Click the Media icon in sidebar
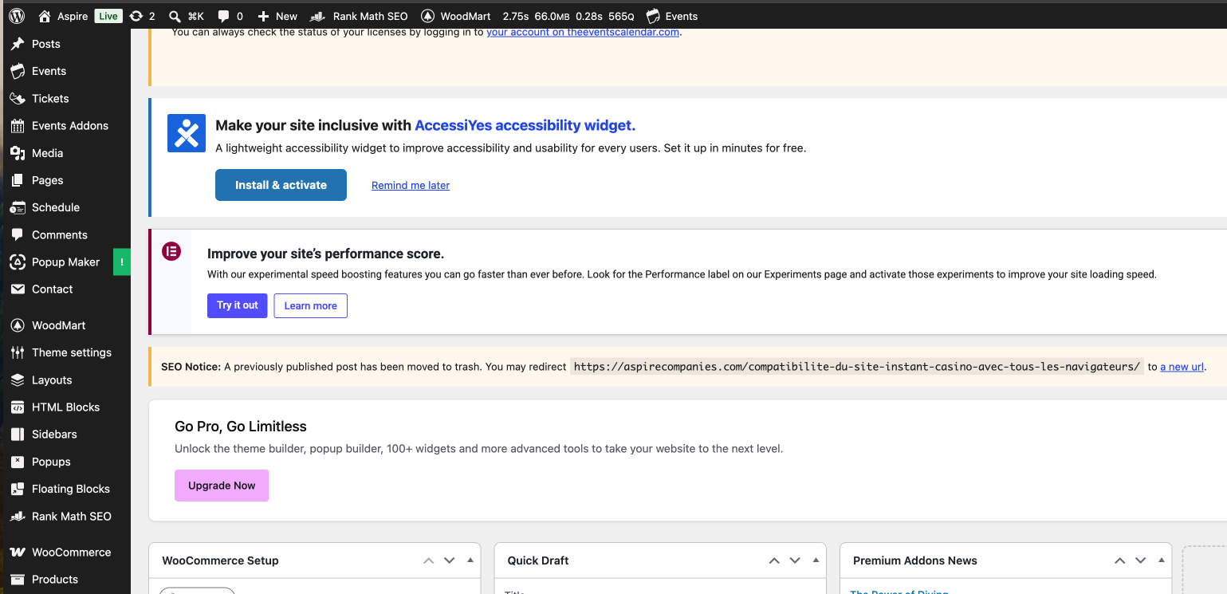 [18, 153]
